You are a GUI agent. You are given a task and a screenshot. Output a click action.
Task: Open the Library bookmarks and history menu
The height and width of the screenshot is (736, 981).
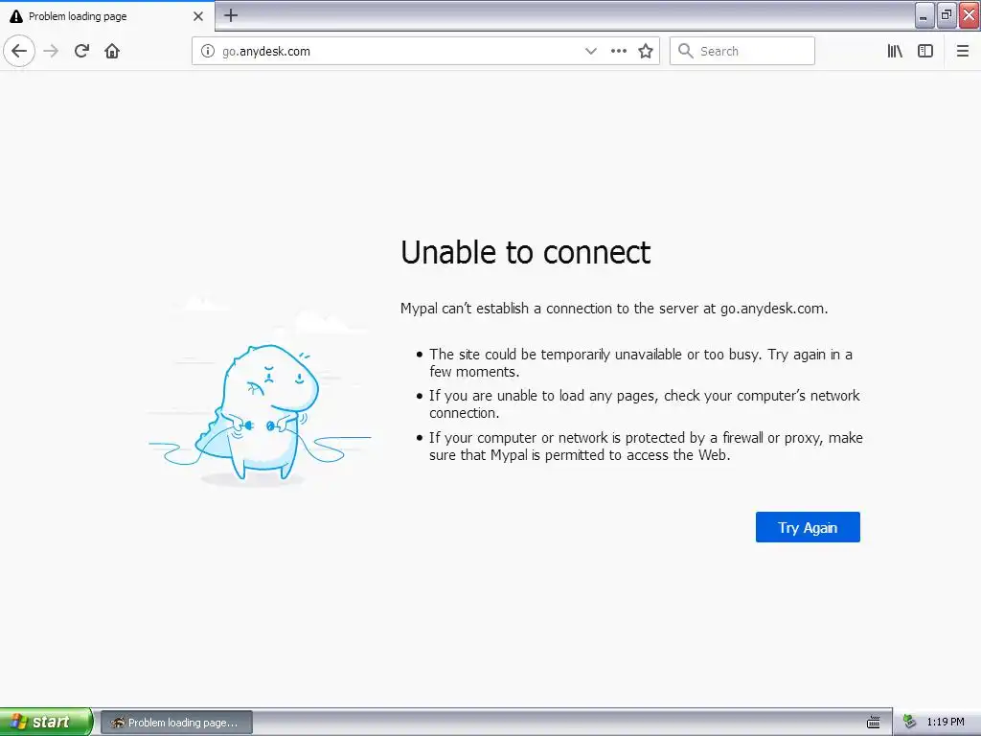click(895, 51)
